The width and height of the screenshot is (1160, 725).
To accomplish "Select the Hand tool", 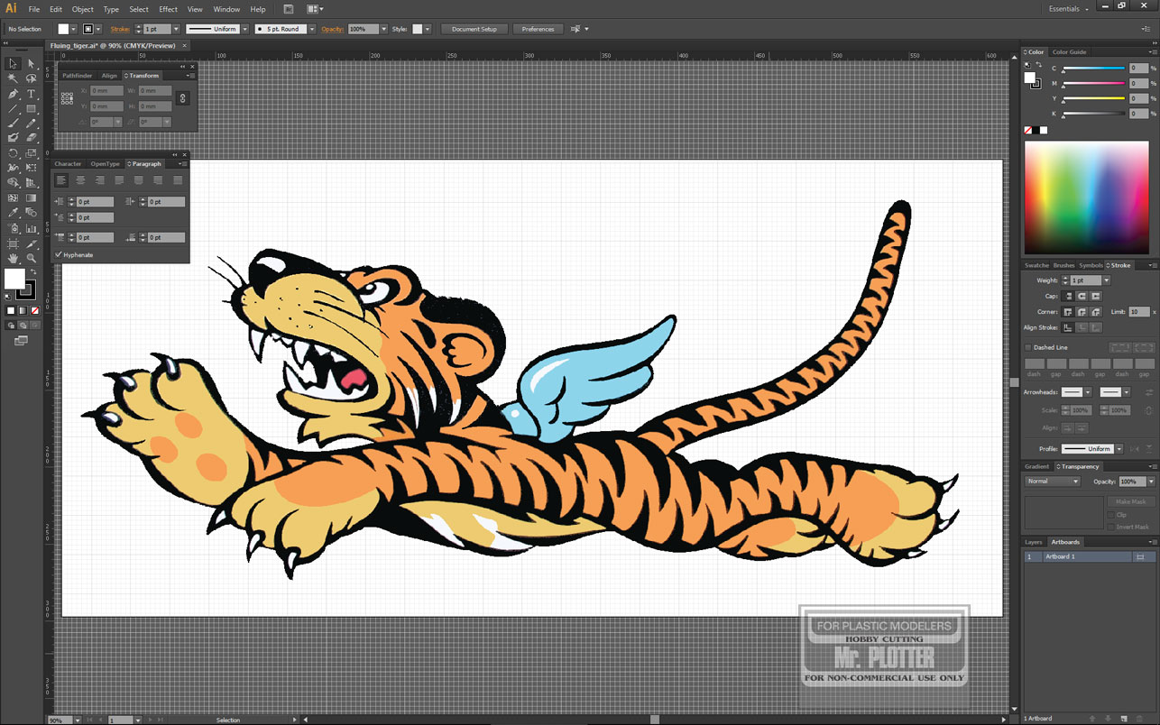I will point(13,258).
